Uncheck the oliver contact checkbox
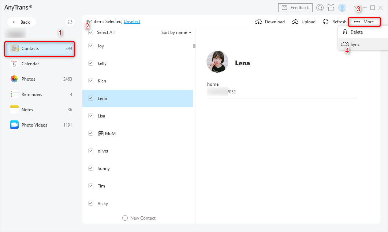The image size is (388, 232). tap(91, 151)
